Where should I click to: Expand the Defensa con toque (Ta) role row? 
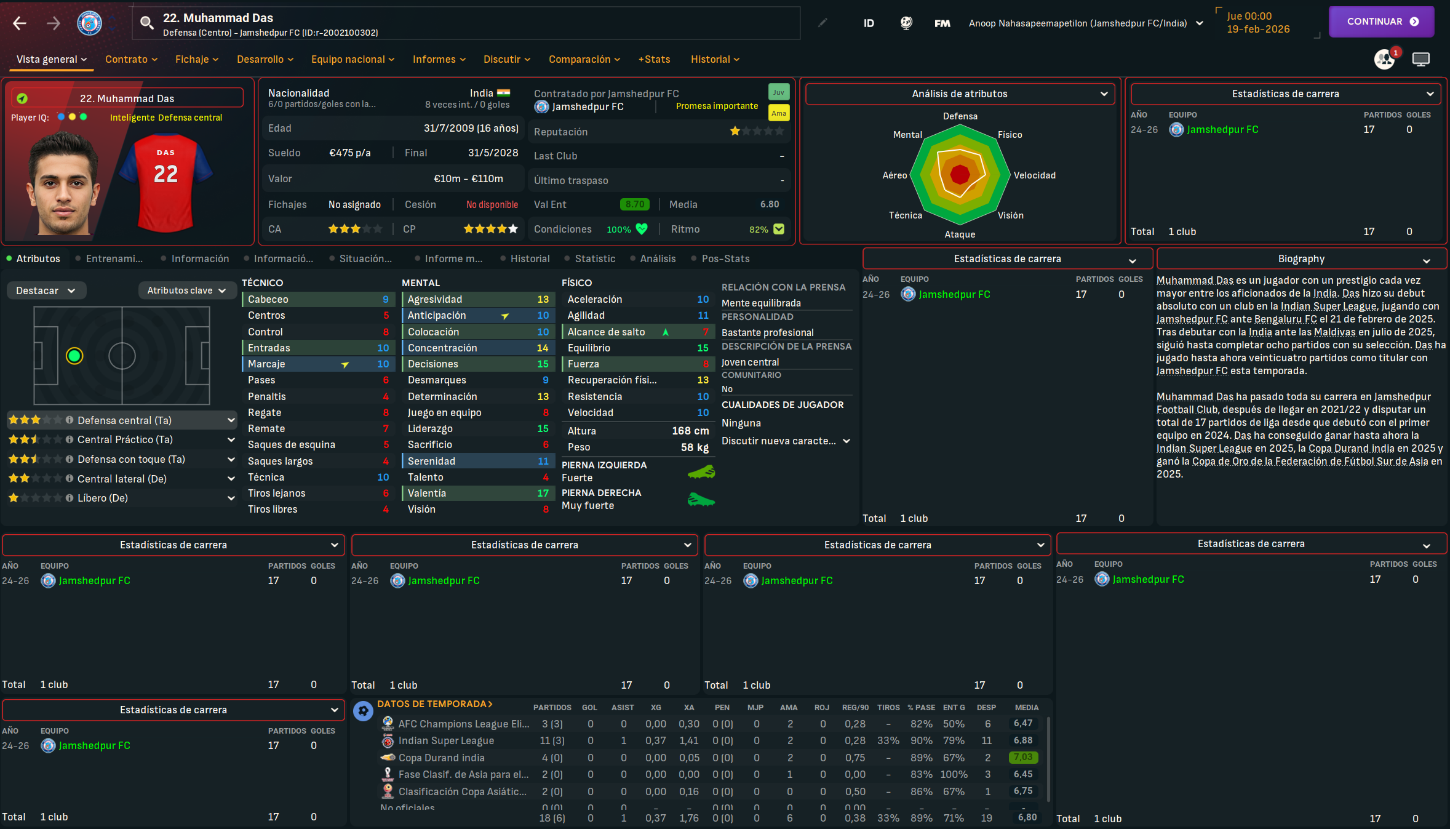122,459
